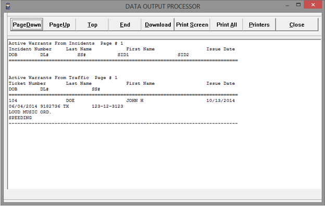Select the 'Active Warrants From Incidents' heading
This screenshot has height=206, width=325.
tap(52, 43)
